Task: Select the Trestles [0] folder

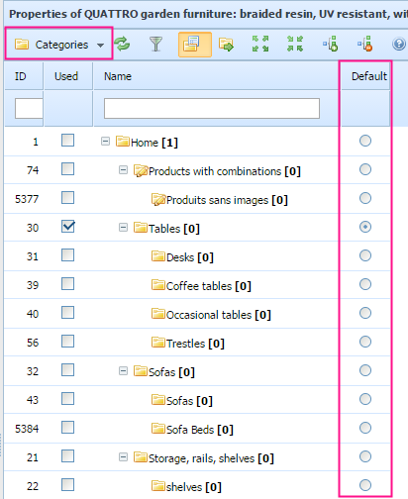Action: coord(188,344)
